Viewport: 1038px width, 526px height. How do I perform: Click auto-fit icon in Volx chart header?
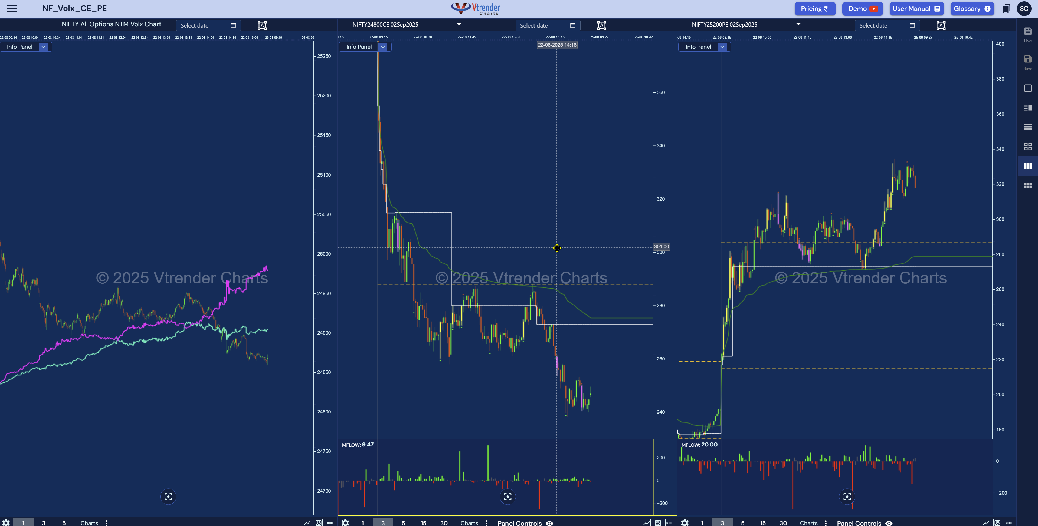[262, 25]
